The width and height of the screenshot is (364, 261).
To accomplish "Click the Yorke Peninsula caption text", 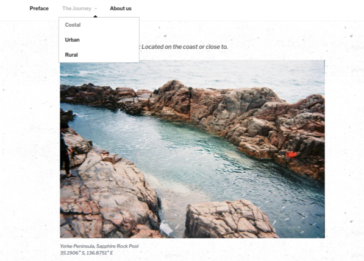I will 99,246.
